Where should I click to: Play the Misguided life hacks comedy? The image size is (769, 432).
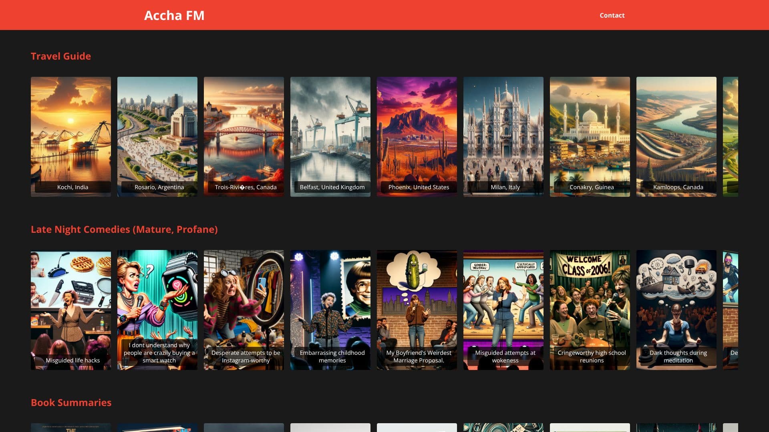coord(71,310)
